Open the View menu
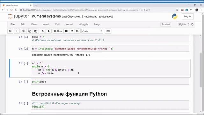The width and height of the screenshot is (204, 115). pyautogui.click(x=34, y=24)
